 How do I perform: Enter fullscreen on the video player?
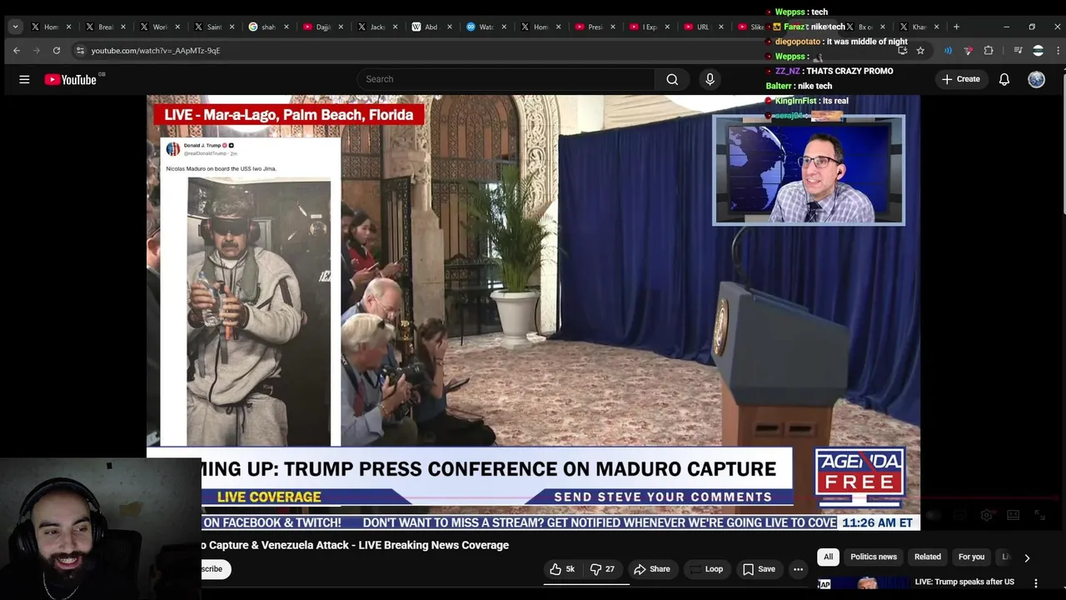click(1039, 515)
